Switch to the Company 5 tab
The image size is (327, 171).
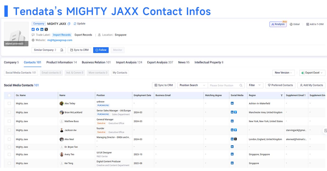11,62
